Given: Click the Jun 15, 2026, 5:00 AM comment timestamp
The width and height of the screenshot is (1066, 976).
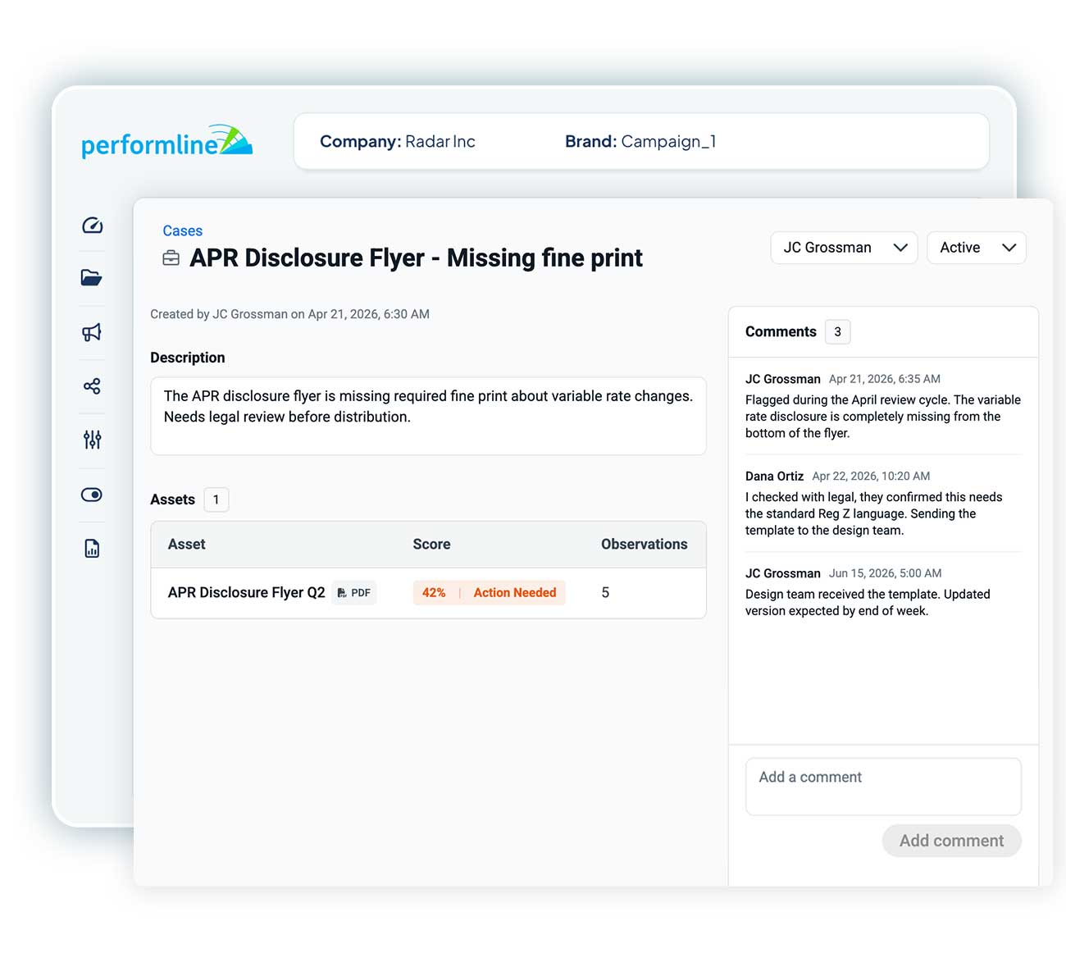Looking at the screenshot, I should point(886,573).
